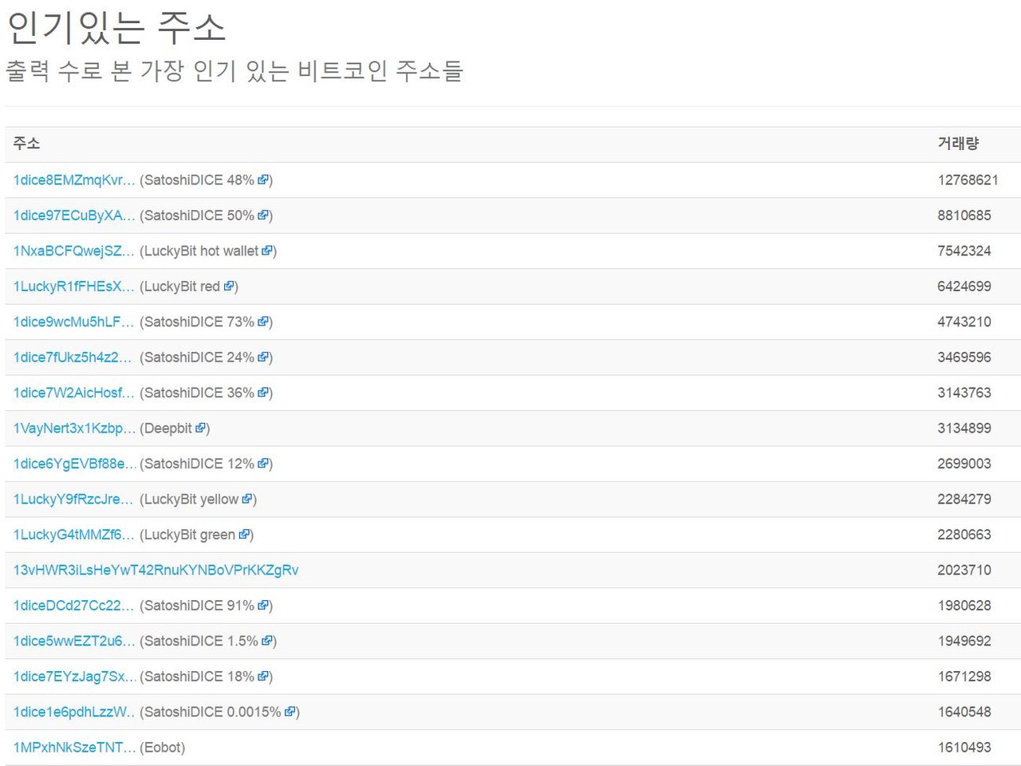Viewport: 1021px width, 766px height.
Task: Click external link icon after LuckyBit red
Action: [229, 286]
